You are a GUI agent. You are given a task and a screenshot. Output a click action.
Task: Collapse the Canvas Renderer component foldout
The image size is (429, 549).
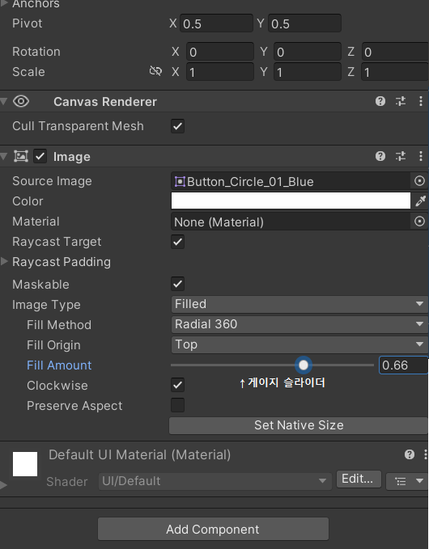coord(4,102)
